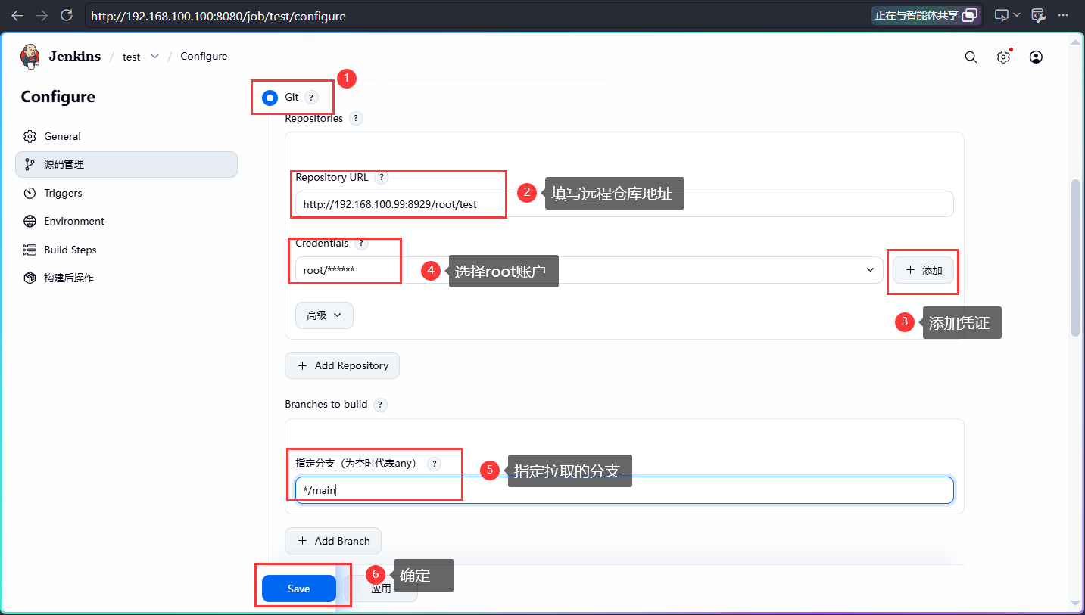
Task: Show help for 指定分支 field
Action: click(x=434, y=464)
